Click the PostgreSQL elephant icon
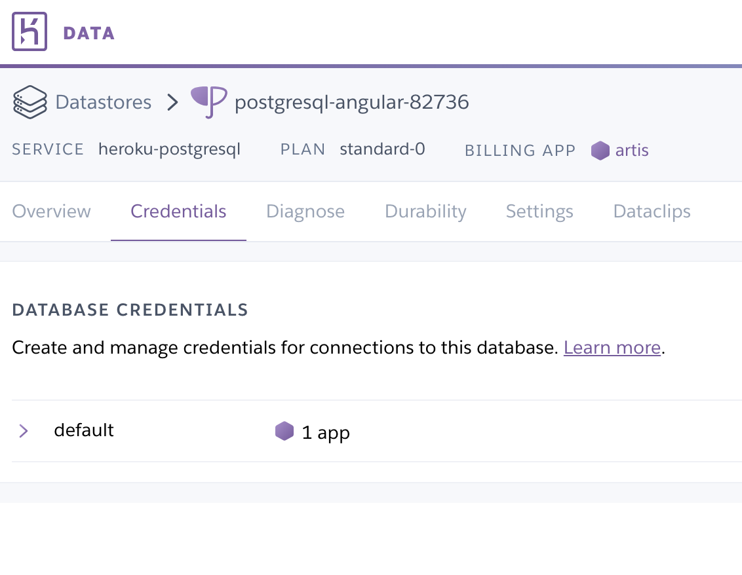The height and width of the screenshot is (575, 742). pyautogui.click(x=208, y=102)
